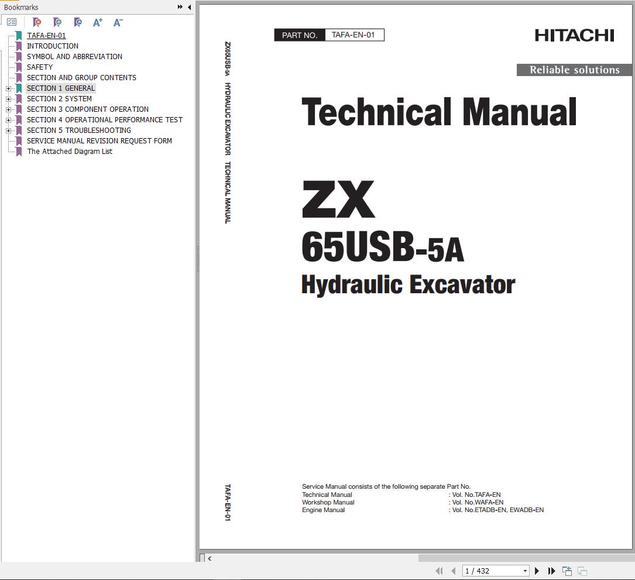
Task: Jump to last page button
Action: tap(551, 571)
